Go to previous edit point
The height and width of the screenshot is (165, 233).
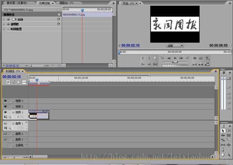pyautogui.click(x=163, y=58)
